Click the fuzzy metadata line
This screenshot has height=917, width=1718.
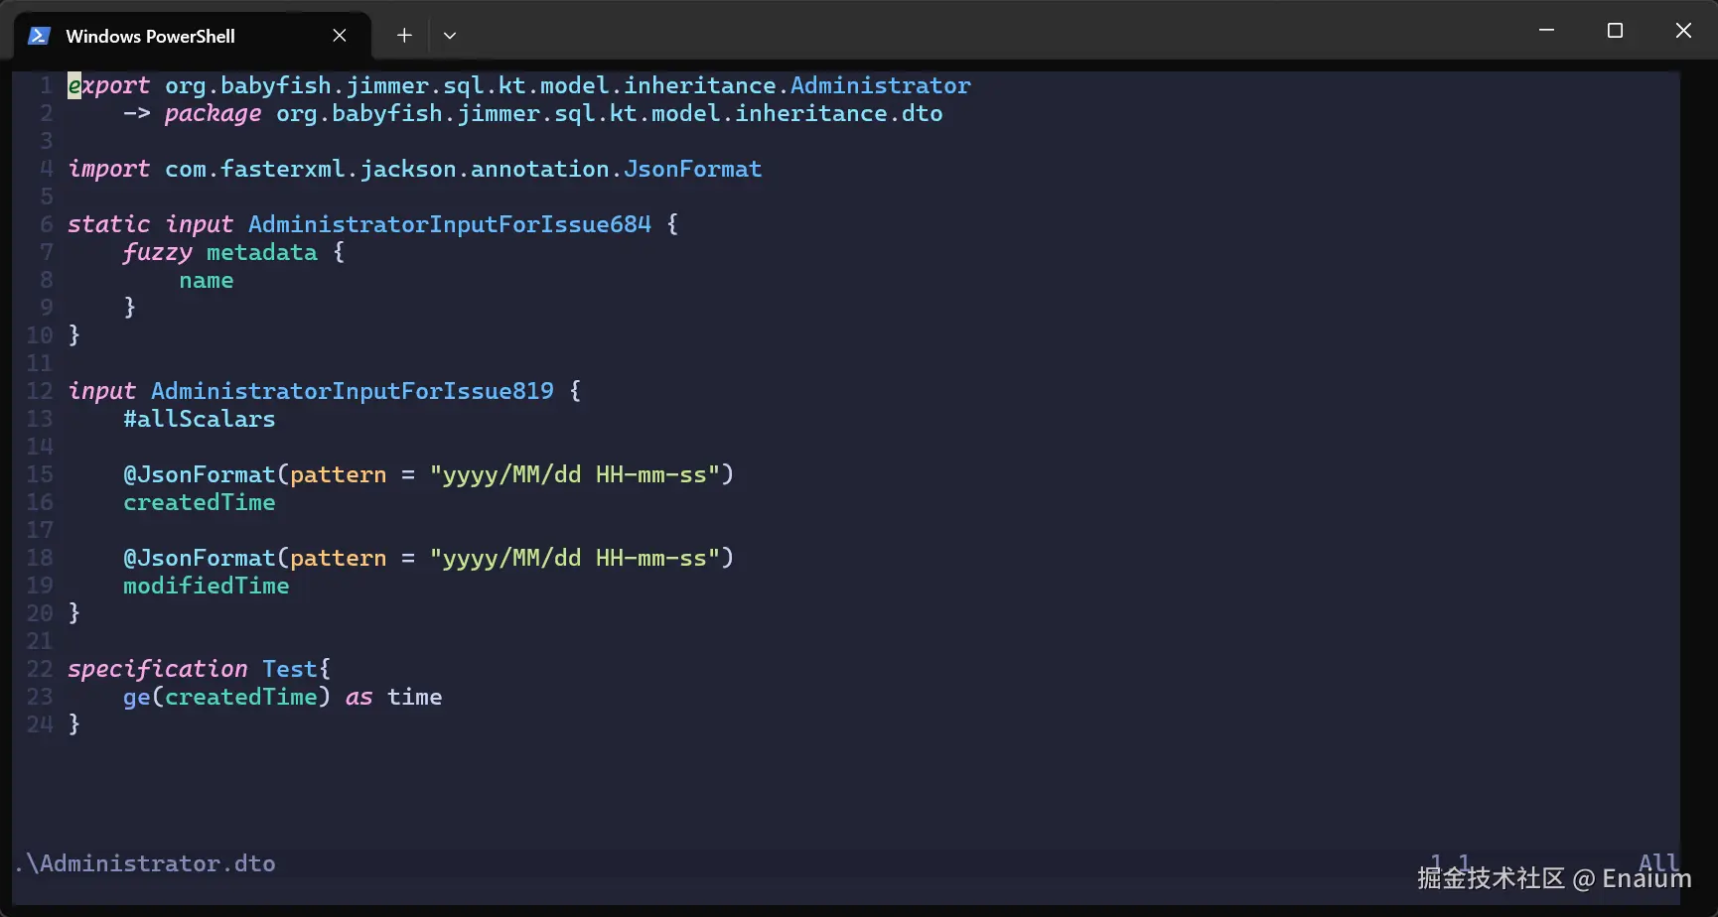(233, 253)
